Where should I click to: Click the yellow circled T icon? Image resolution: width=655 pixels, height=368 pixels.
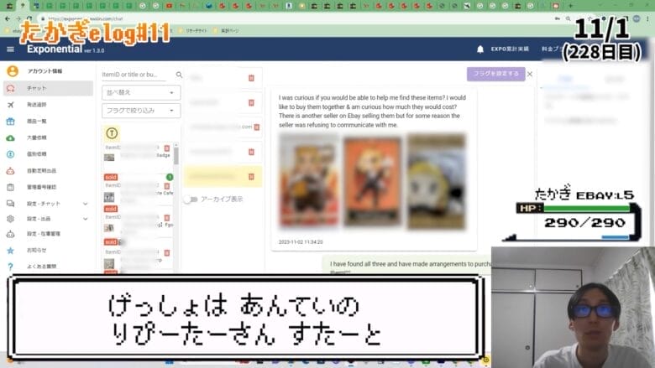click(x=112, y=133)
